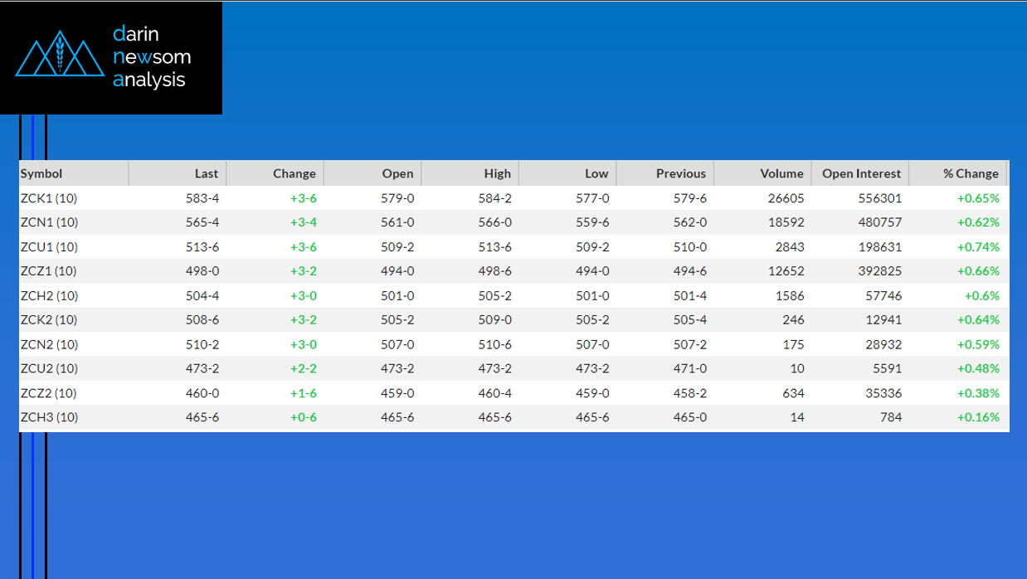Click the High column header
1027x579 pixels.
pyautogui.click(x=497, y=173)
